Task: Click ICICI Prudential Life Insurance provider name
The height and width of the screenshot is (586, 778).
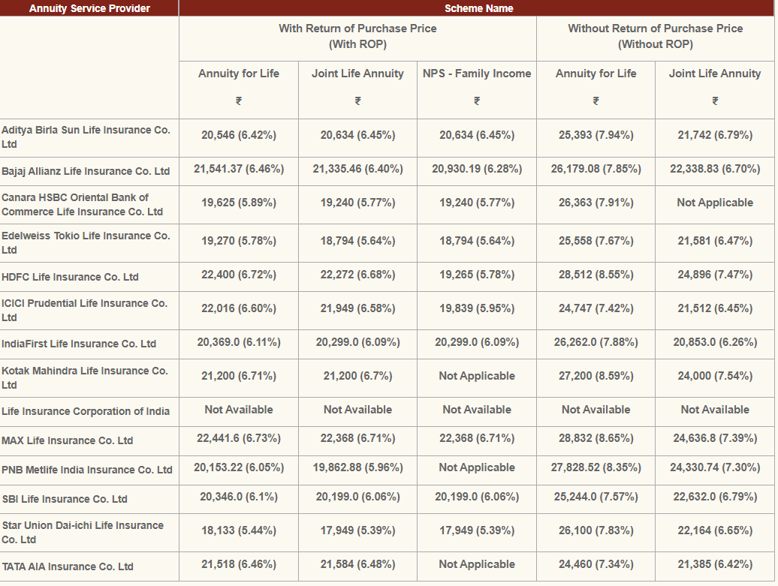Action: pyautogui.click(x=84, y=310)
